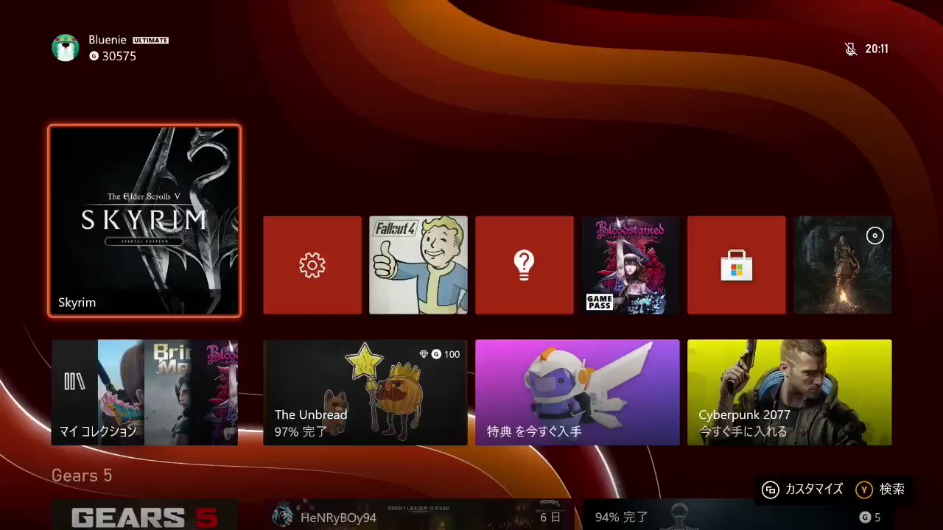Screen dimensions: 943x530
Task: Open the Microsoft Store tile
Action: [x=737, y=265]
